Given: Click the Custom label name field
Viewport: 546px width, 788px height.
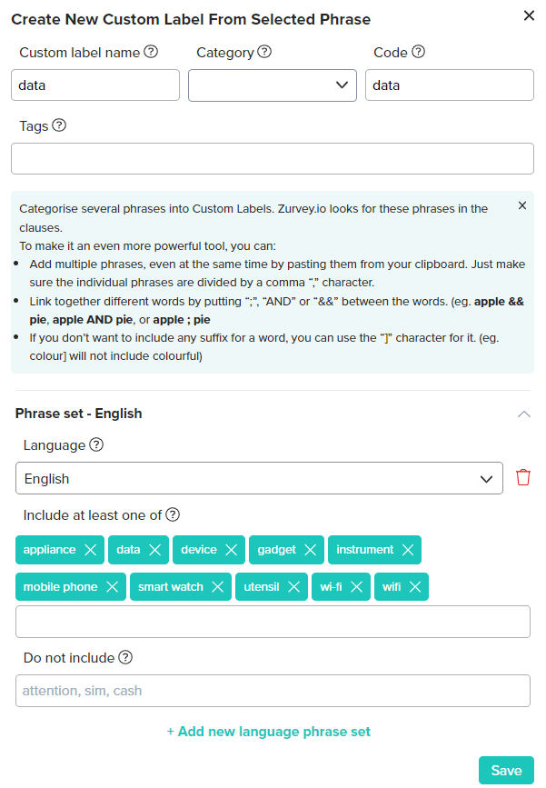Looking at the screenshot, I should click(x=95, y=85).
